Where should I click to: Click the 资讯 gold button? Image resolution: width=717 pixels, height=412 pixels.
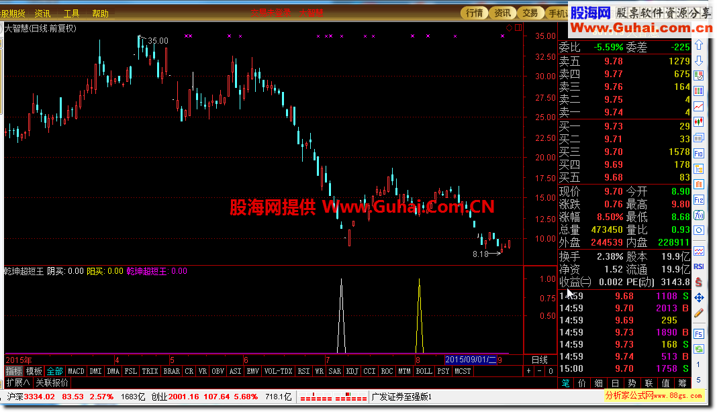coord(502,13)
